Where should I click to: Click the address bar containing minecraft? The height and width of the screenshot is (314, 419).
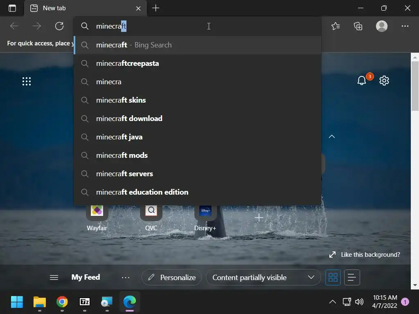pyautogui.click(x=197, y=26)
